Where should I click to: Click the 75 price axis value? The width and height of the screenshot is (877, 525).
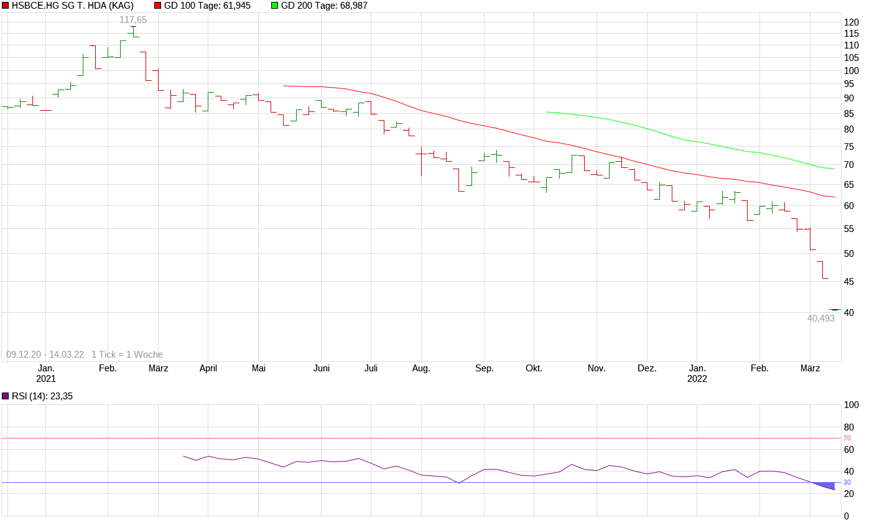(849, 147)
